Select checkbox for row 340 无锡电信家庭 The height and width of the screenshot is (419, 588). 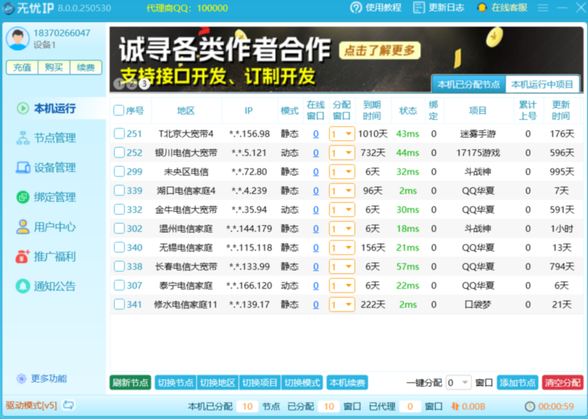(118, 248)
